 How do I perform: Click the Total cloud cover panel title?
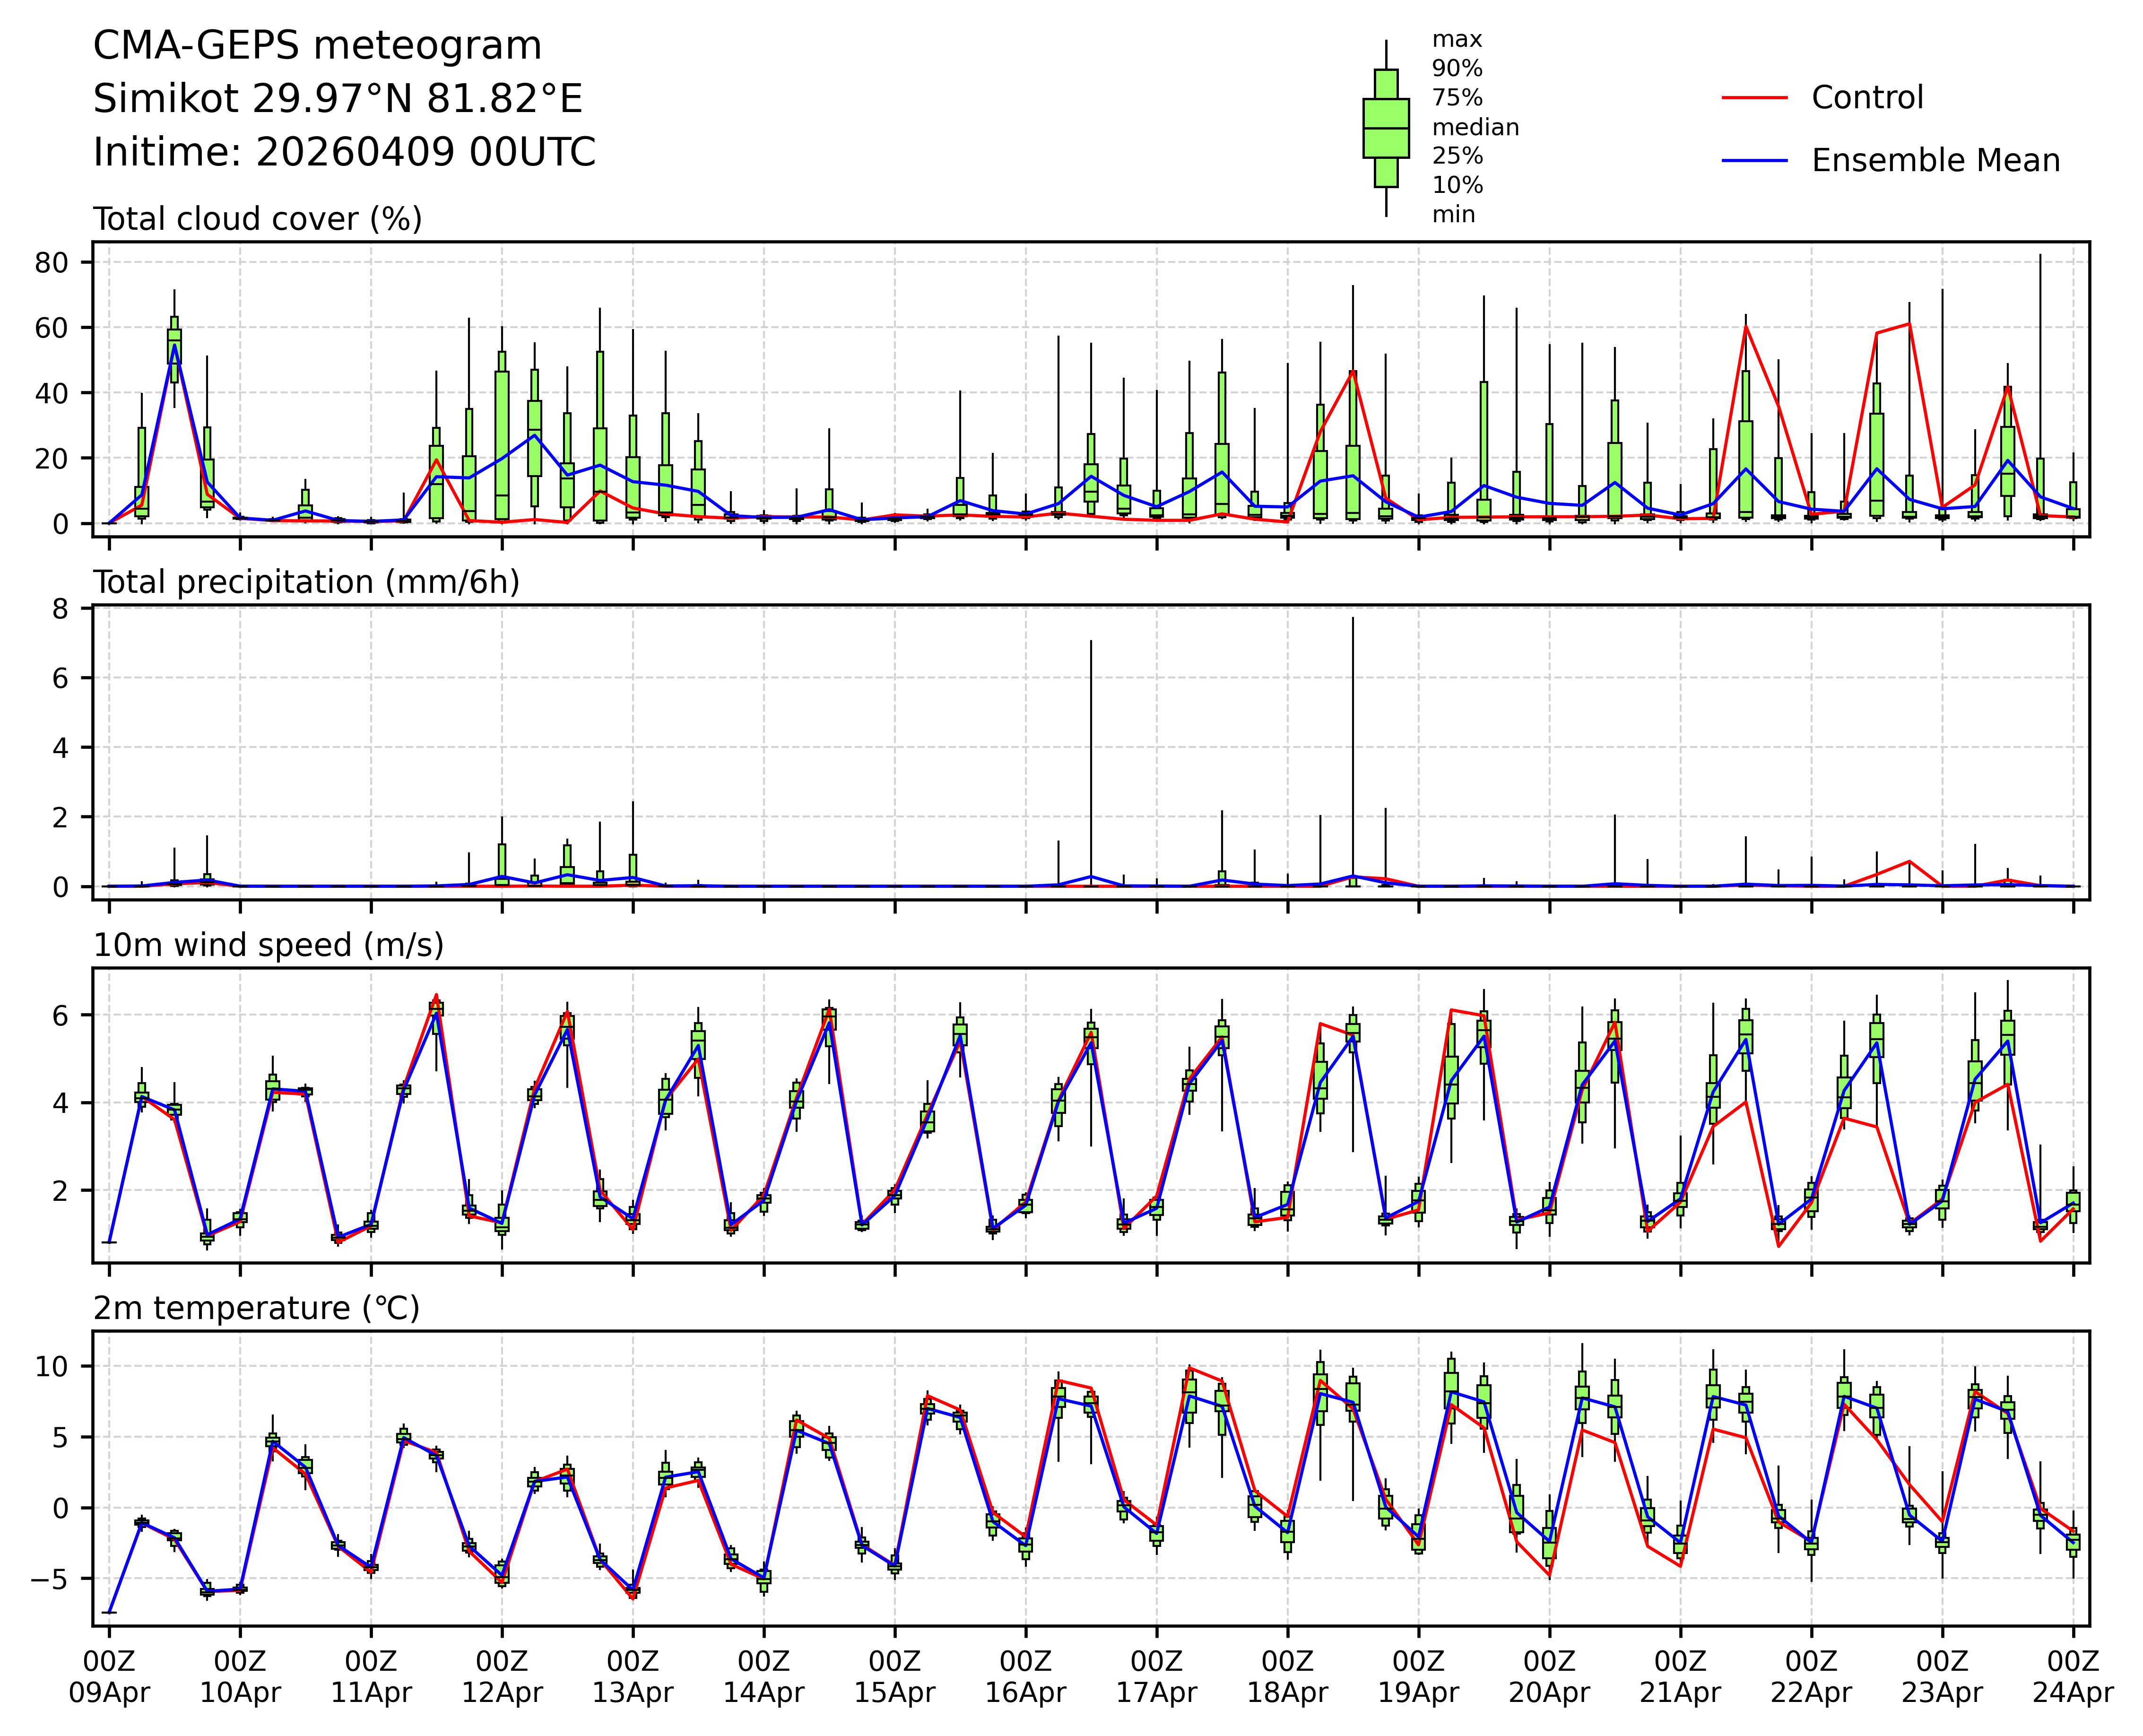click(x=257, y=219)
